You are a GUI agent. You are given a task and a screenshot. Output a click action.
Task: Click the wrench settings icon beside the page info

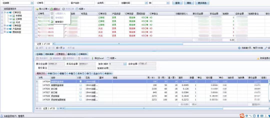266,48
